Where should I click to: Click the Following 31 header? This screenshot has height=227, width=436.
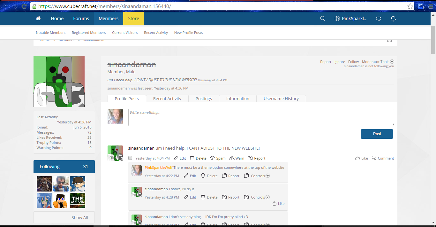click(64, 167)
